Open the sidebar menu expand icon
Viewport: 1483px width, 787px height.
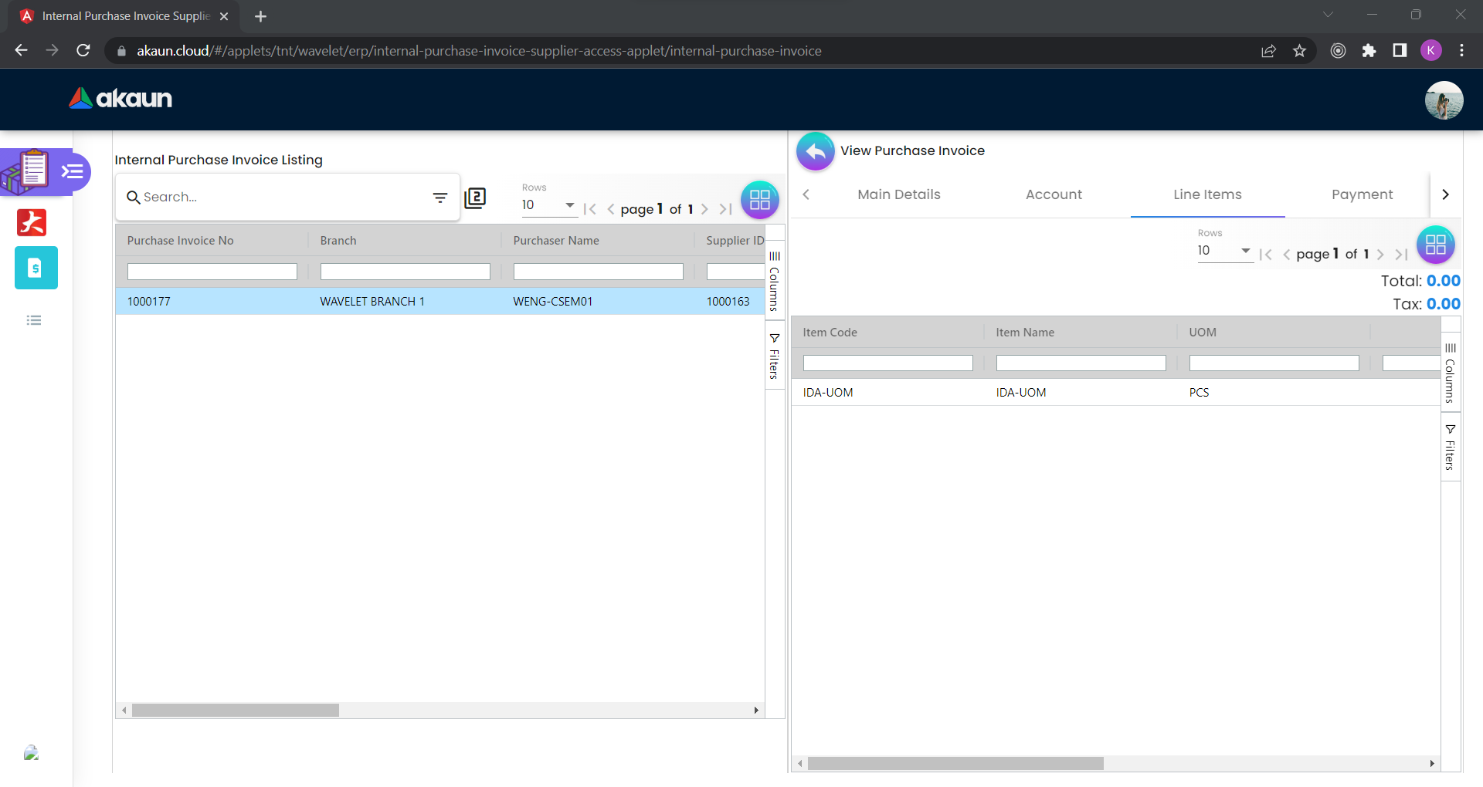(x=73, y=171)
